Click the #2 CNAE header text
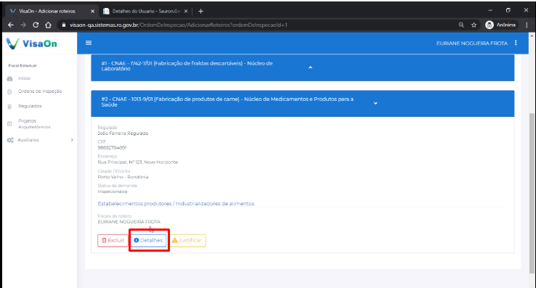The width and height of the screenshot is (536, 288). [x=227, y=102]
